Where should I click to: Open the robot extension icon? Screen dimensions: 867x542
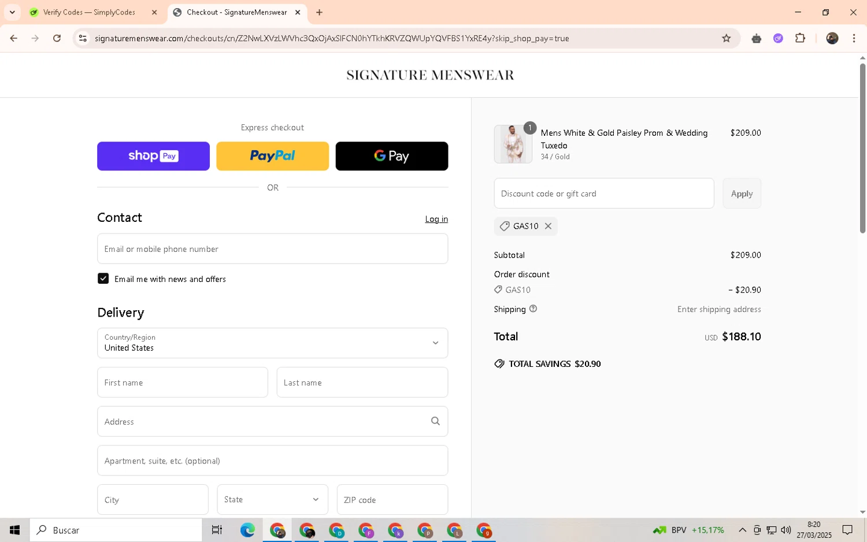756,38
